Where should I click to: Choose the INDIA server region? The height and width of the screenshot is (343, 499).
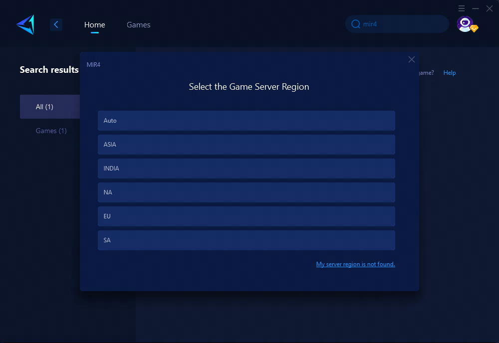(x=247, y=169)
